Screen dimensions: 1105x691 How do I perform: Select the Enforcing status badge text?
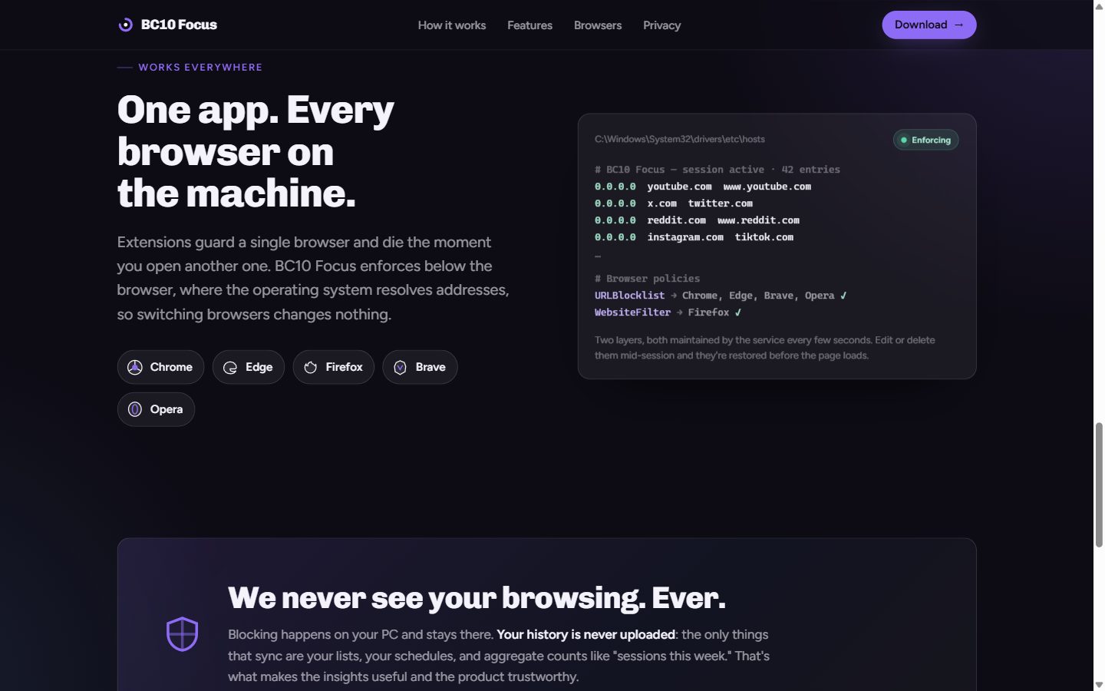point(931,140)
